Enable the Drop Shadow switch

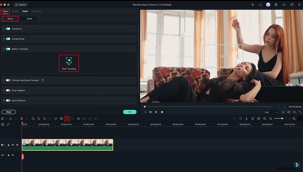click(8, 90)
